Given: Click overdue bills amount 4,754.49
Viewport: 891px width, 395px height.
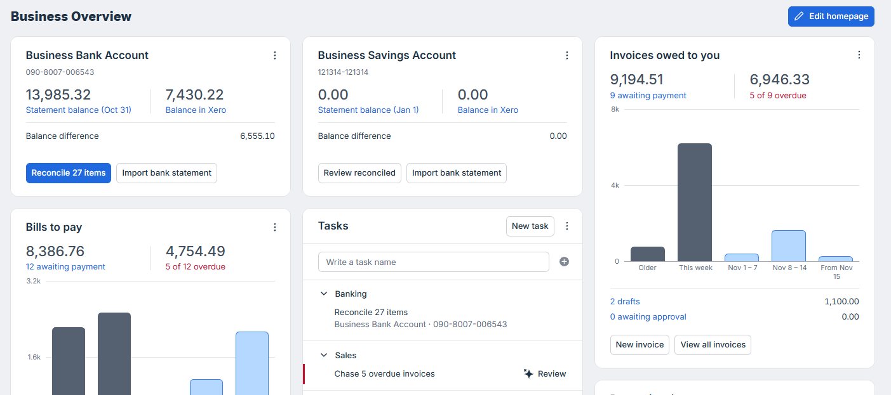Looking at the screenshot, I should [x=196, y=251].
